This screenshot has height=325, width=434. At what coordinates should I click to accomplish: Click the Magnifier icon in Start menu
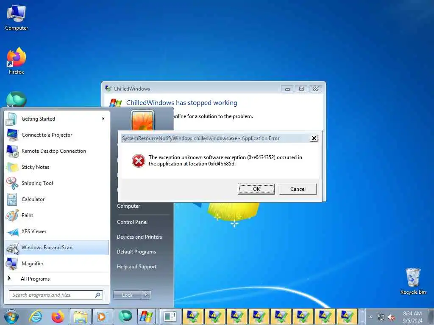click(x=12, y=263)
